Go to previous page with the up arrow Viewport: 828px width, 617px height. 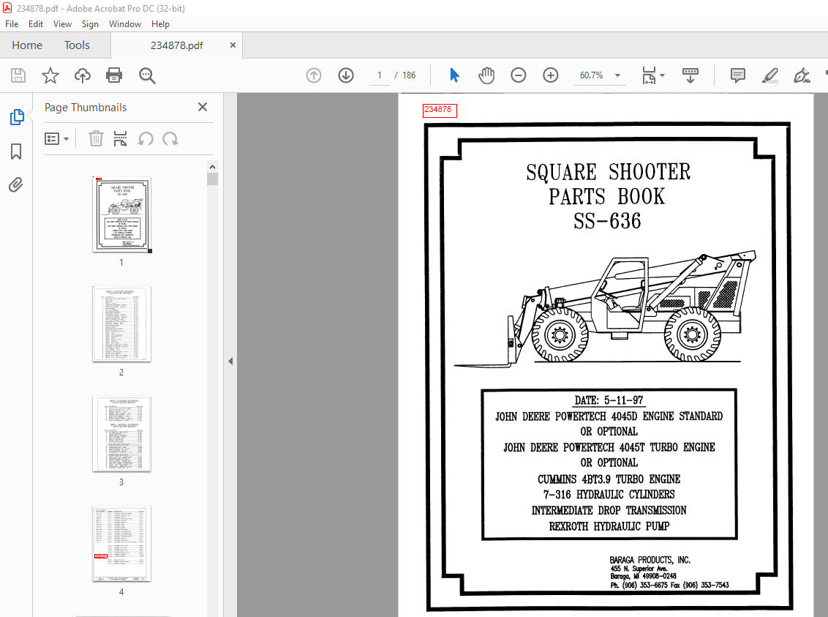click(x=314, y=75)
